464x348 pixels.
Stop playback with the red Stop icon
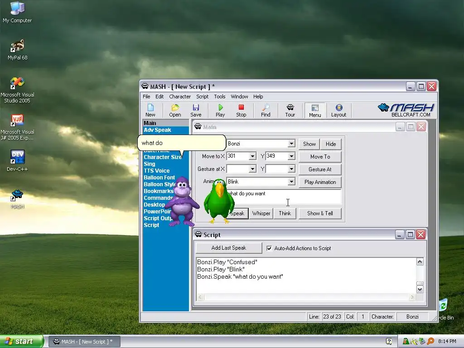coord(241,111)
